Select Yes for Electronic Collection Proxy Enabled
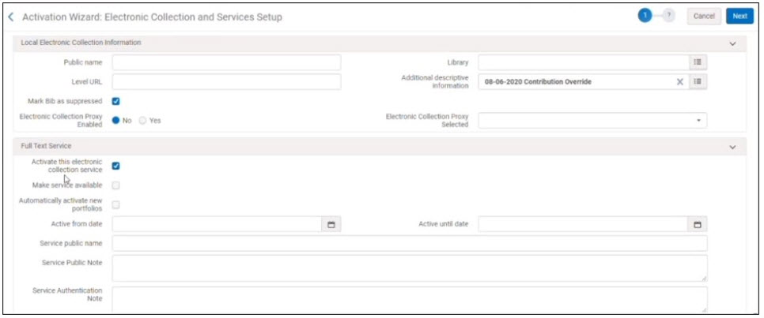 point(143,120)
